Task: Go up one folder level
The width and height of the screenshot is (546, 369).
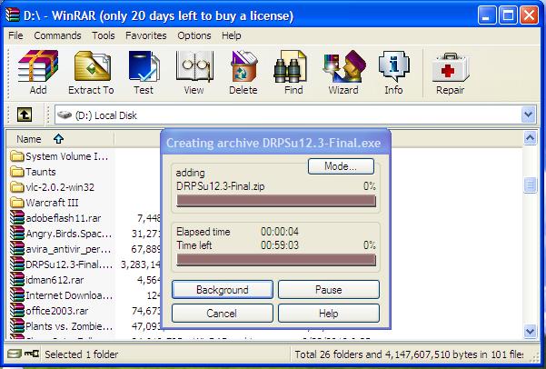Action: click(x=25, y=115)
